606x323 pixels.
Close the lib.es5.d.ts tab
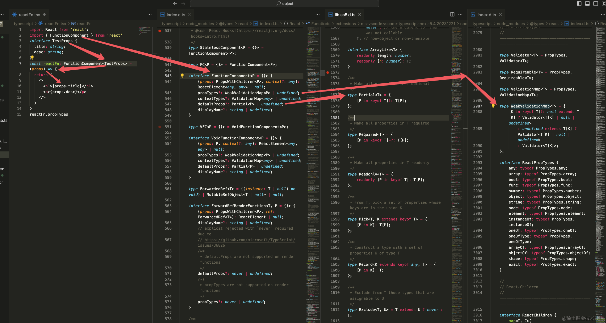360,15
